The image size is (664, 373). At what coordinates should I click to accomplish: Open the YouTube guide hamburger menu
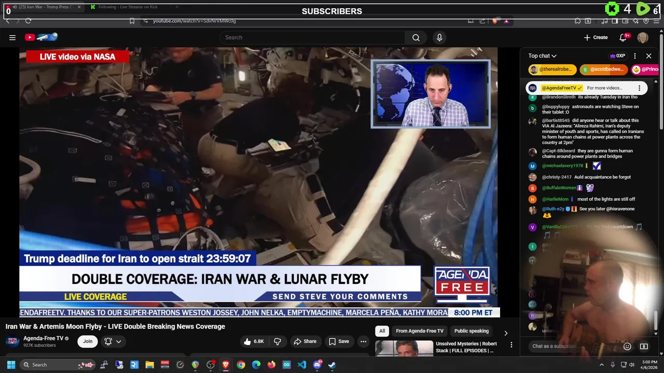coord(12,37)
